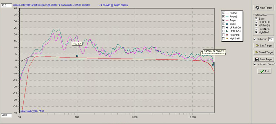Exit the Target Designer
276x124 pixels.
coord(264,71)
